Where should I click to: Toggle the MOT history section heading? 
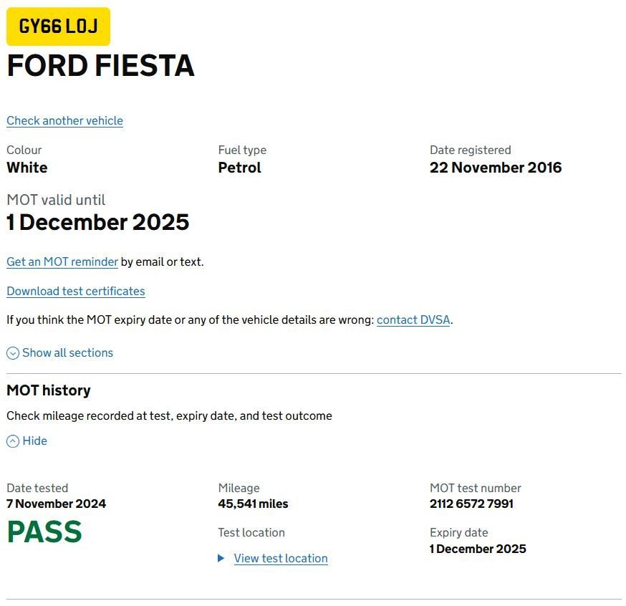pos(49,390)
